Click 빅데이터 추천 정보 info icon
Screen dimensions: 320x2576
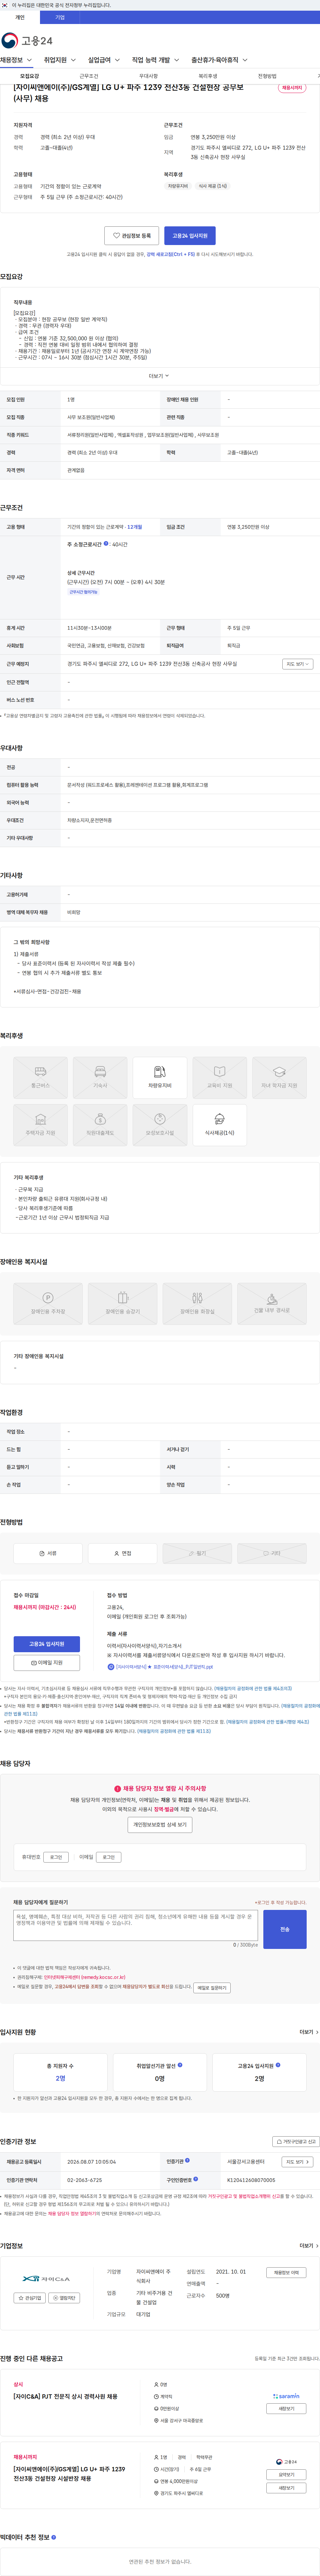click(x=54, y=2537)
